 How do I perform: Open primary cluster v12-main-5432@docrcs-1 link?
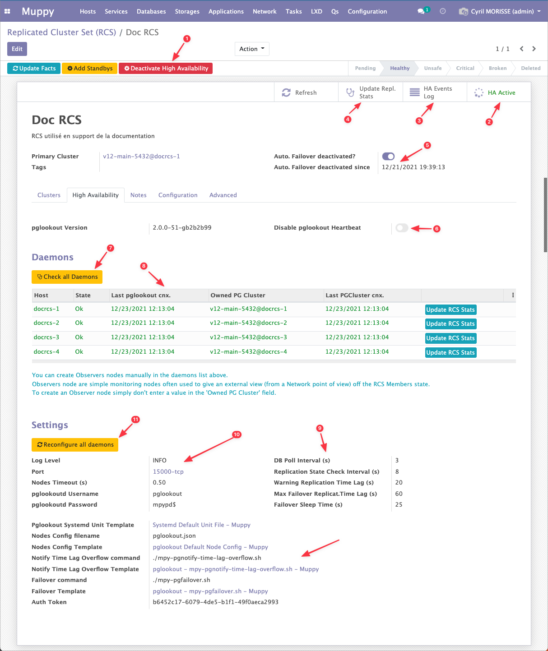click(141, 157)
